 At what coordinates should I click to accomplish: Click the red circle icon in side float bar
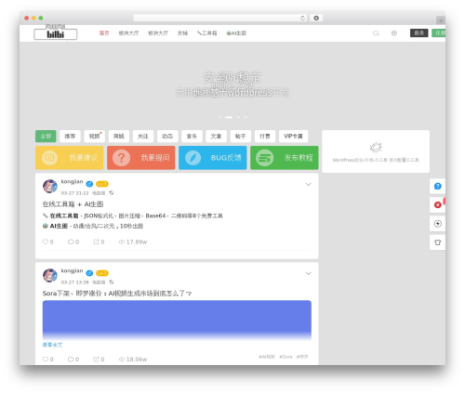[x=437, y=204]
